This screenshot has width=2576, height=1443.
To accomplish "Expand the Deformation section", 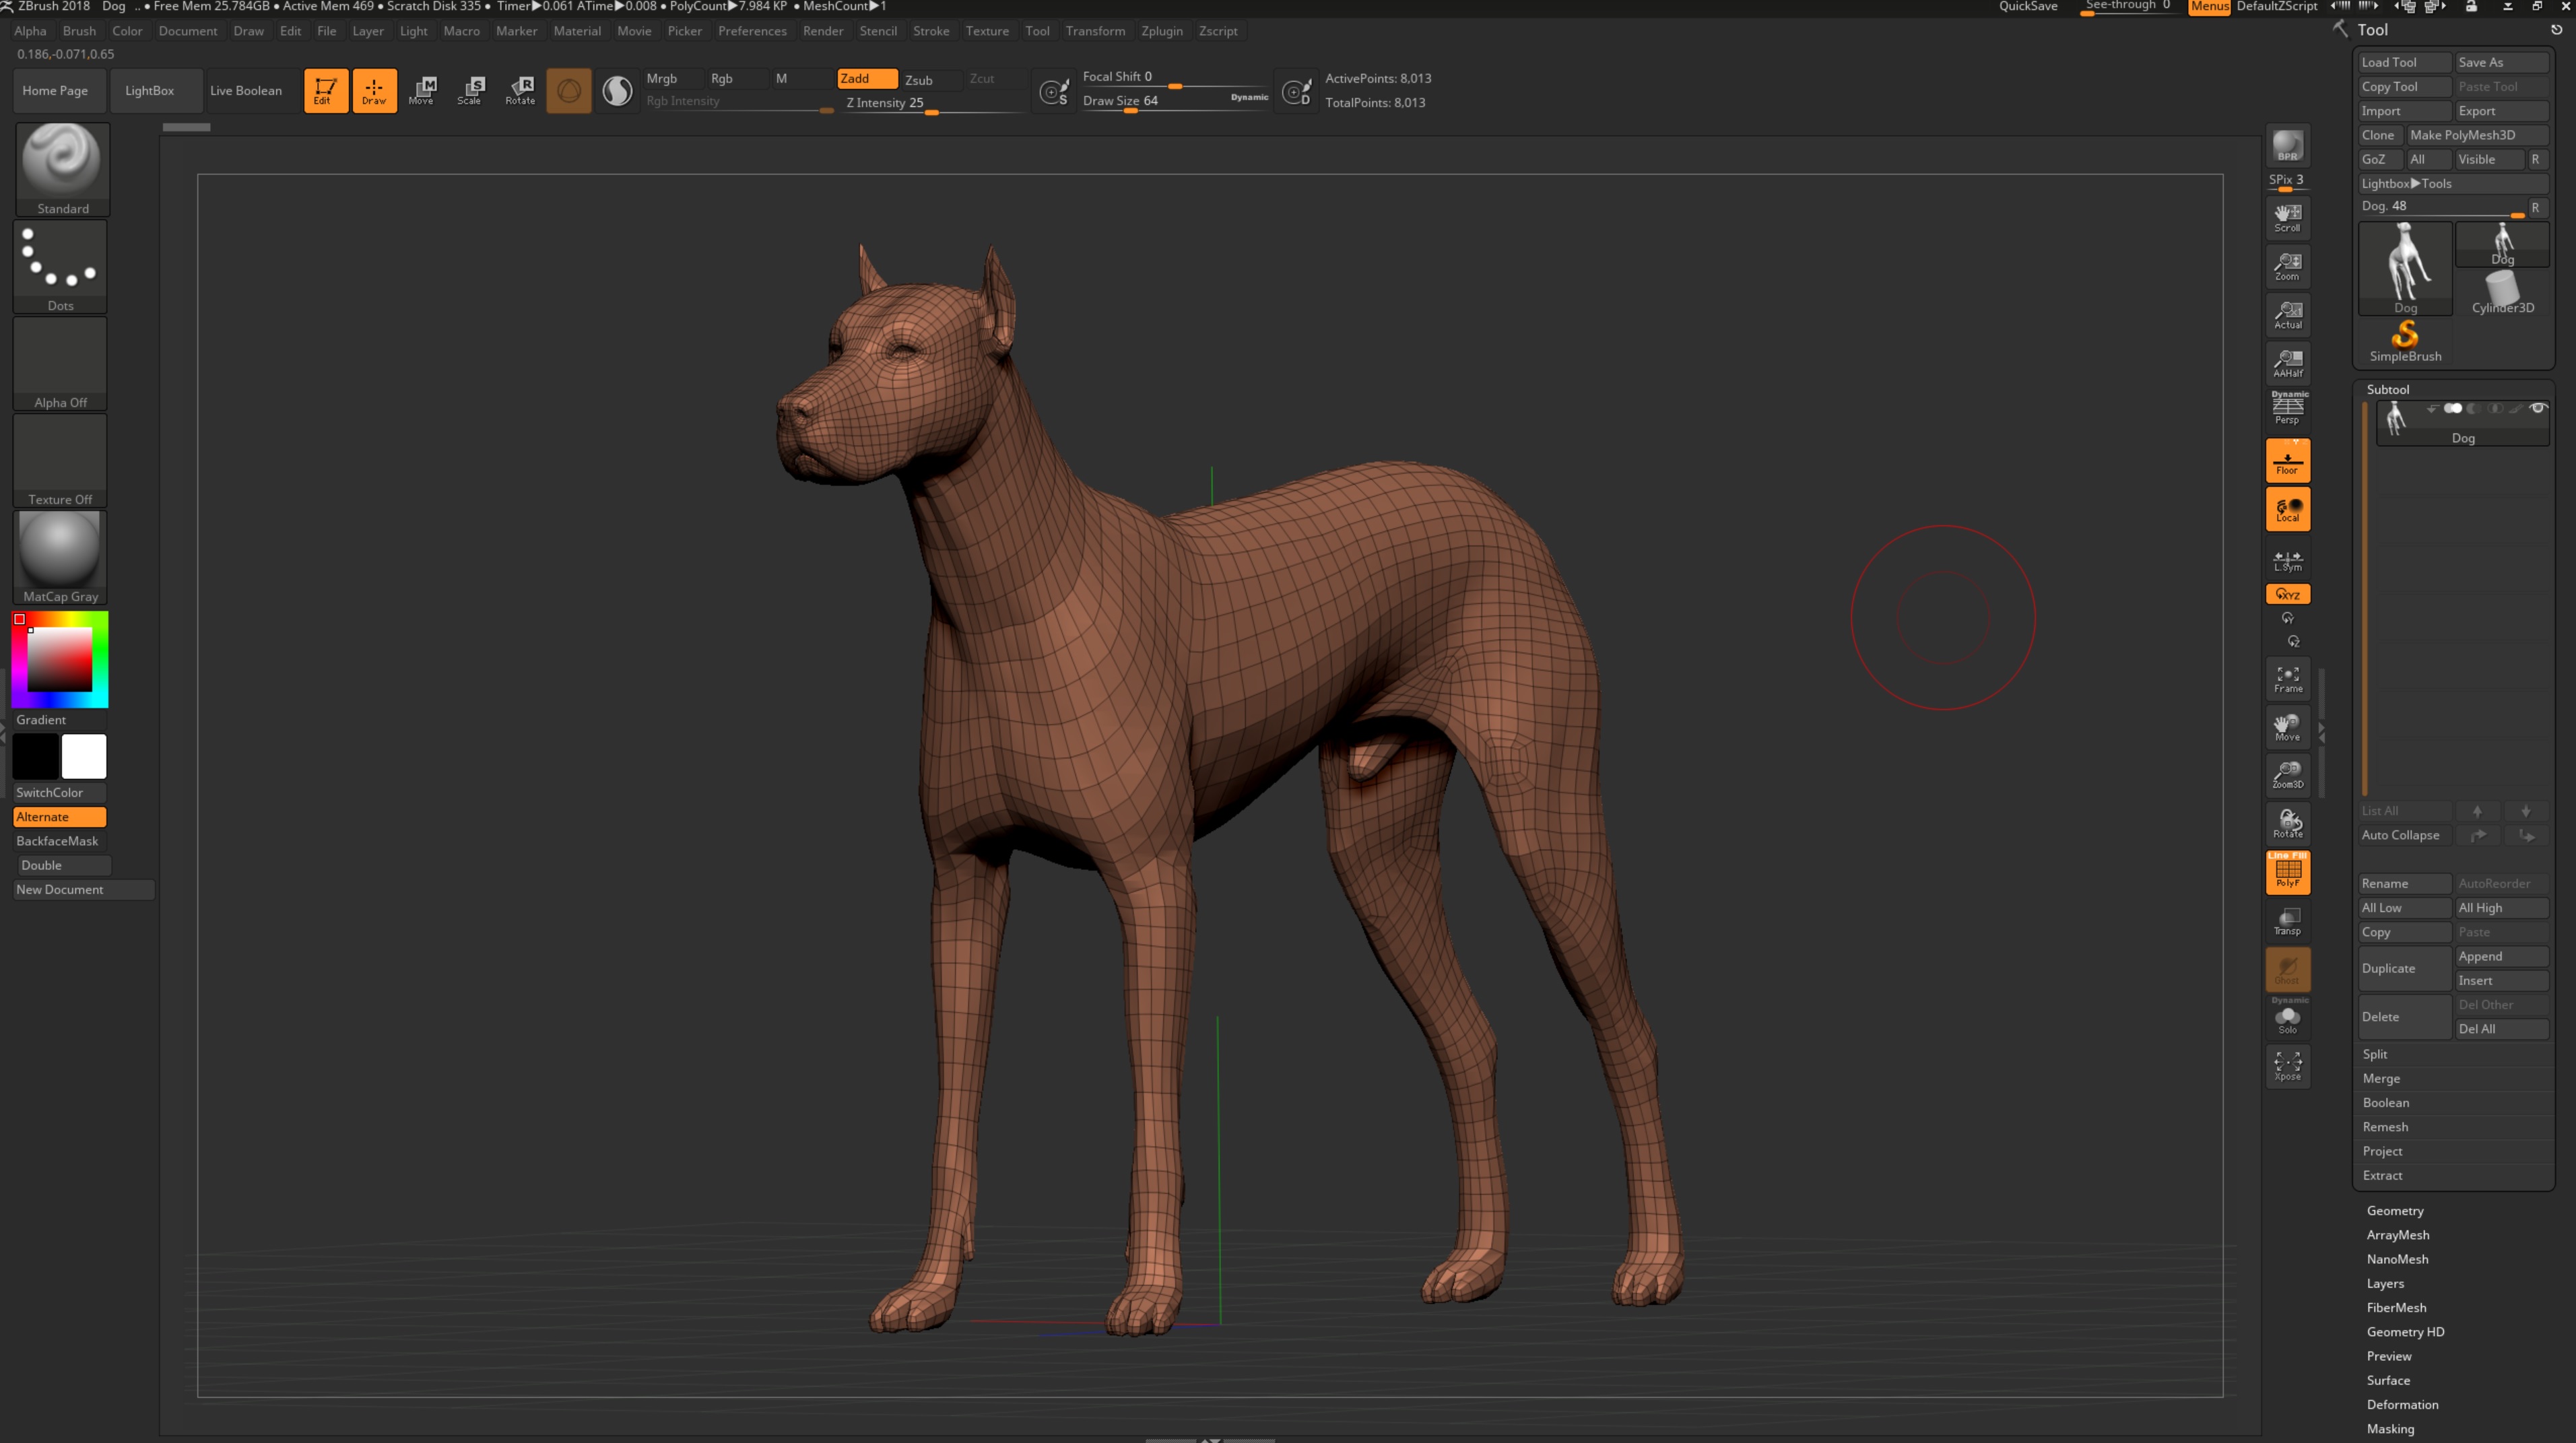I will [x=2402, y=1404].
